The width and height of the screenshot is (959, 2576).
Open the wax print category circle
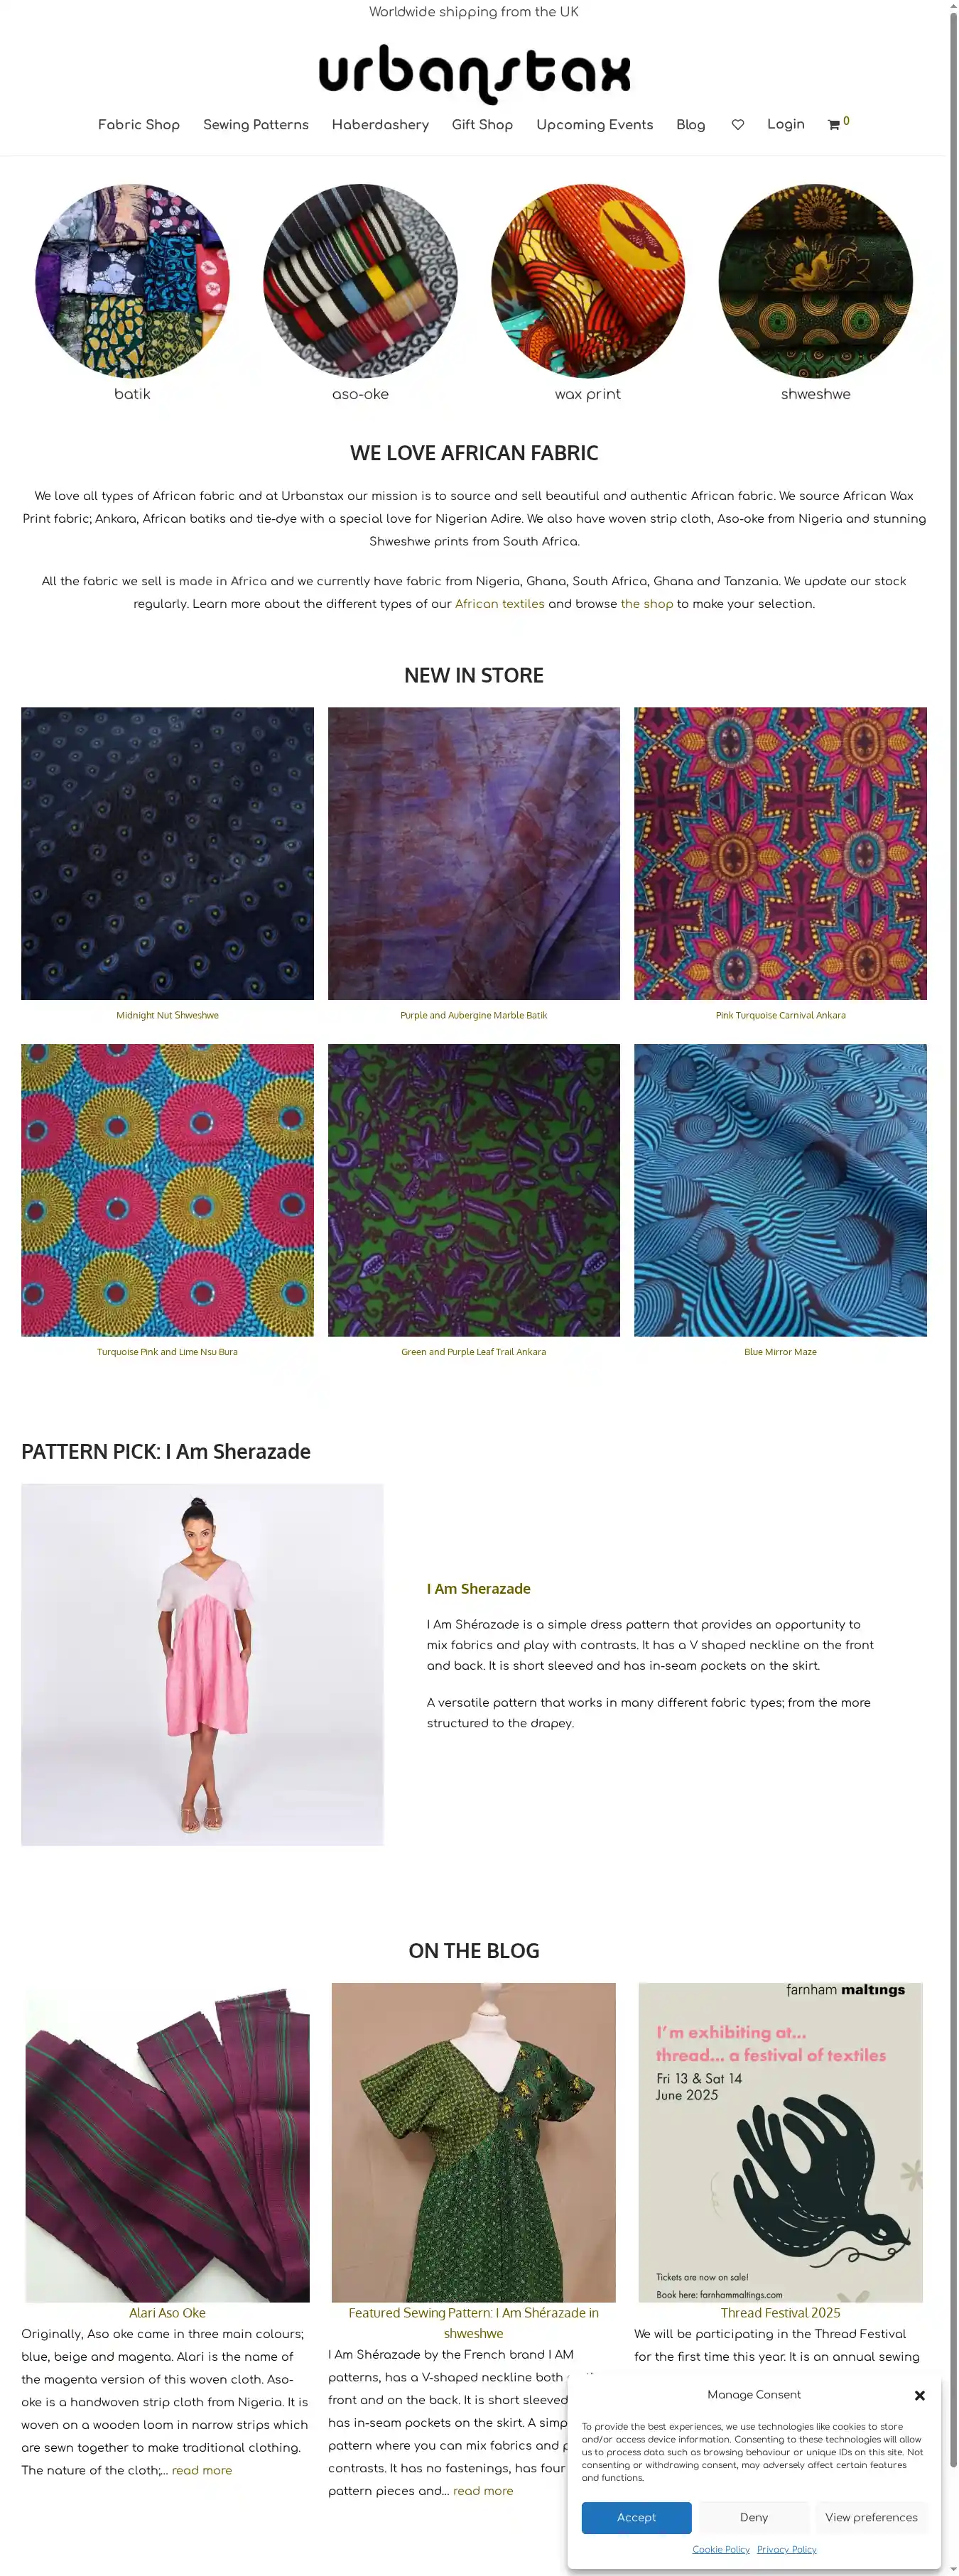[x=588, y=280]
